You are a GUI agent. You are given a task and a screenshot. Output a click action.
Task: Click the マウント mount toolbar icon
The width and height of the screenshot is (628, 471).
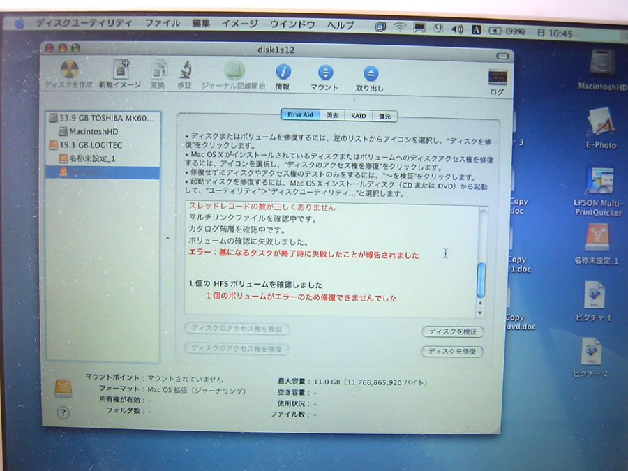325,73
